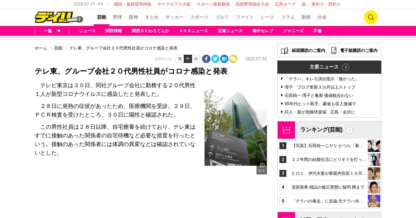Screen dimensions: 416x218
Task: Open the 野球 tab
Action: [118, 17]
